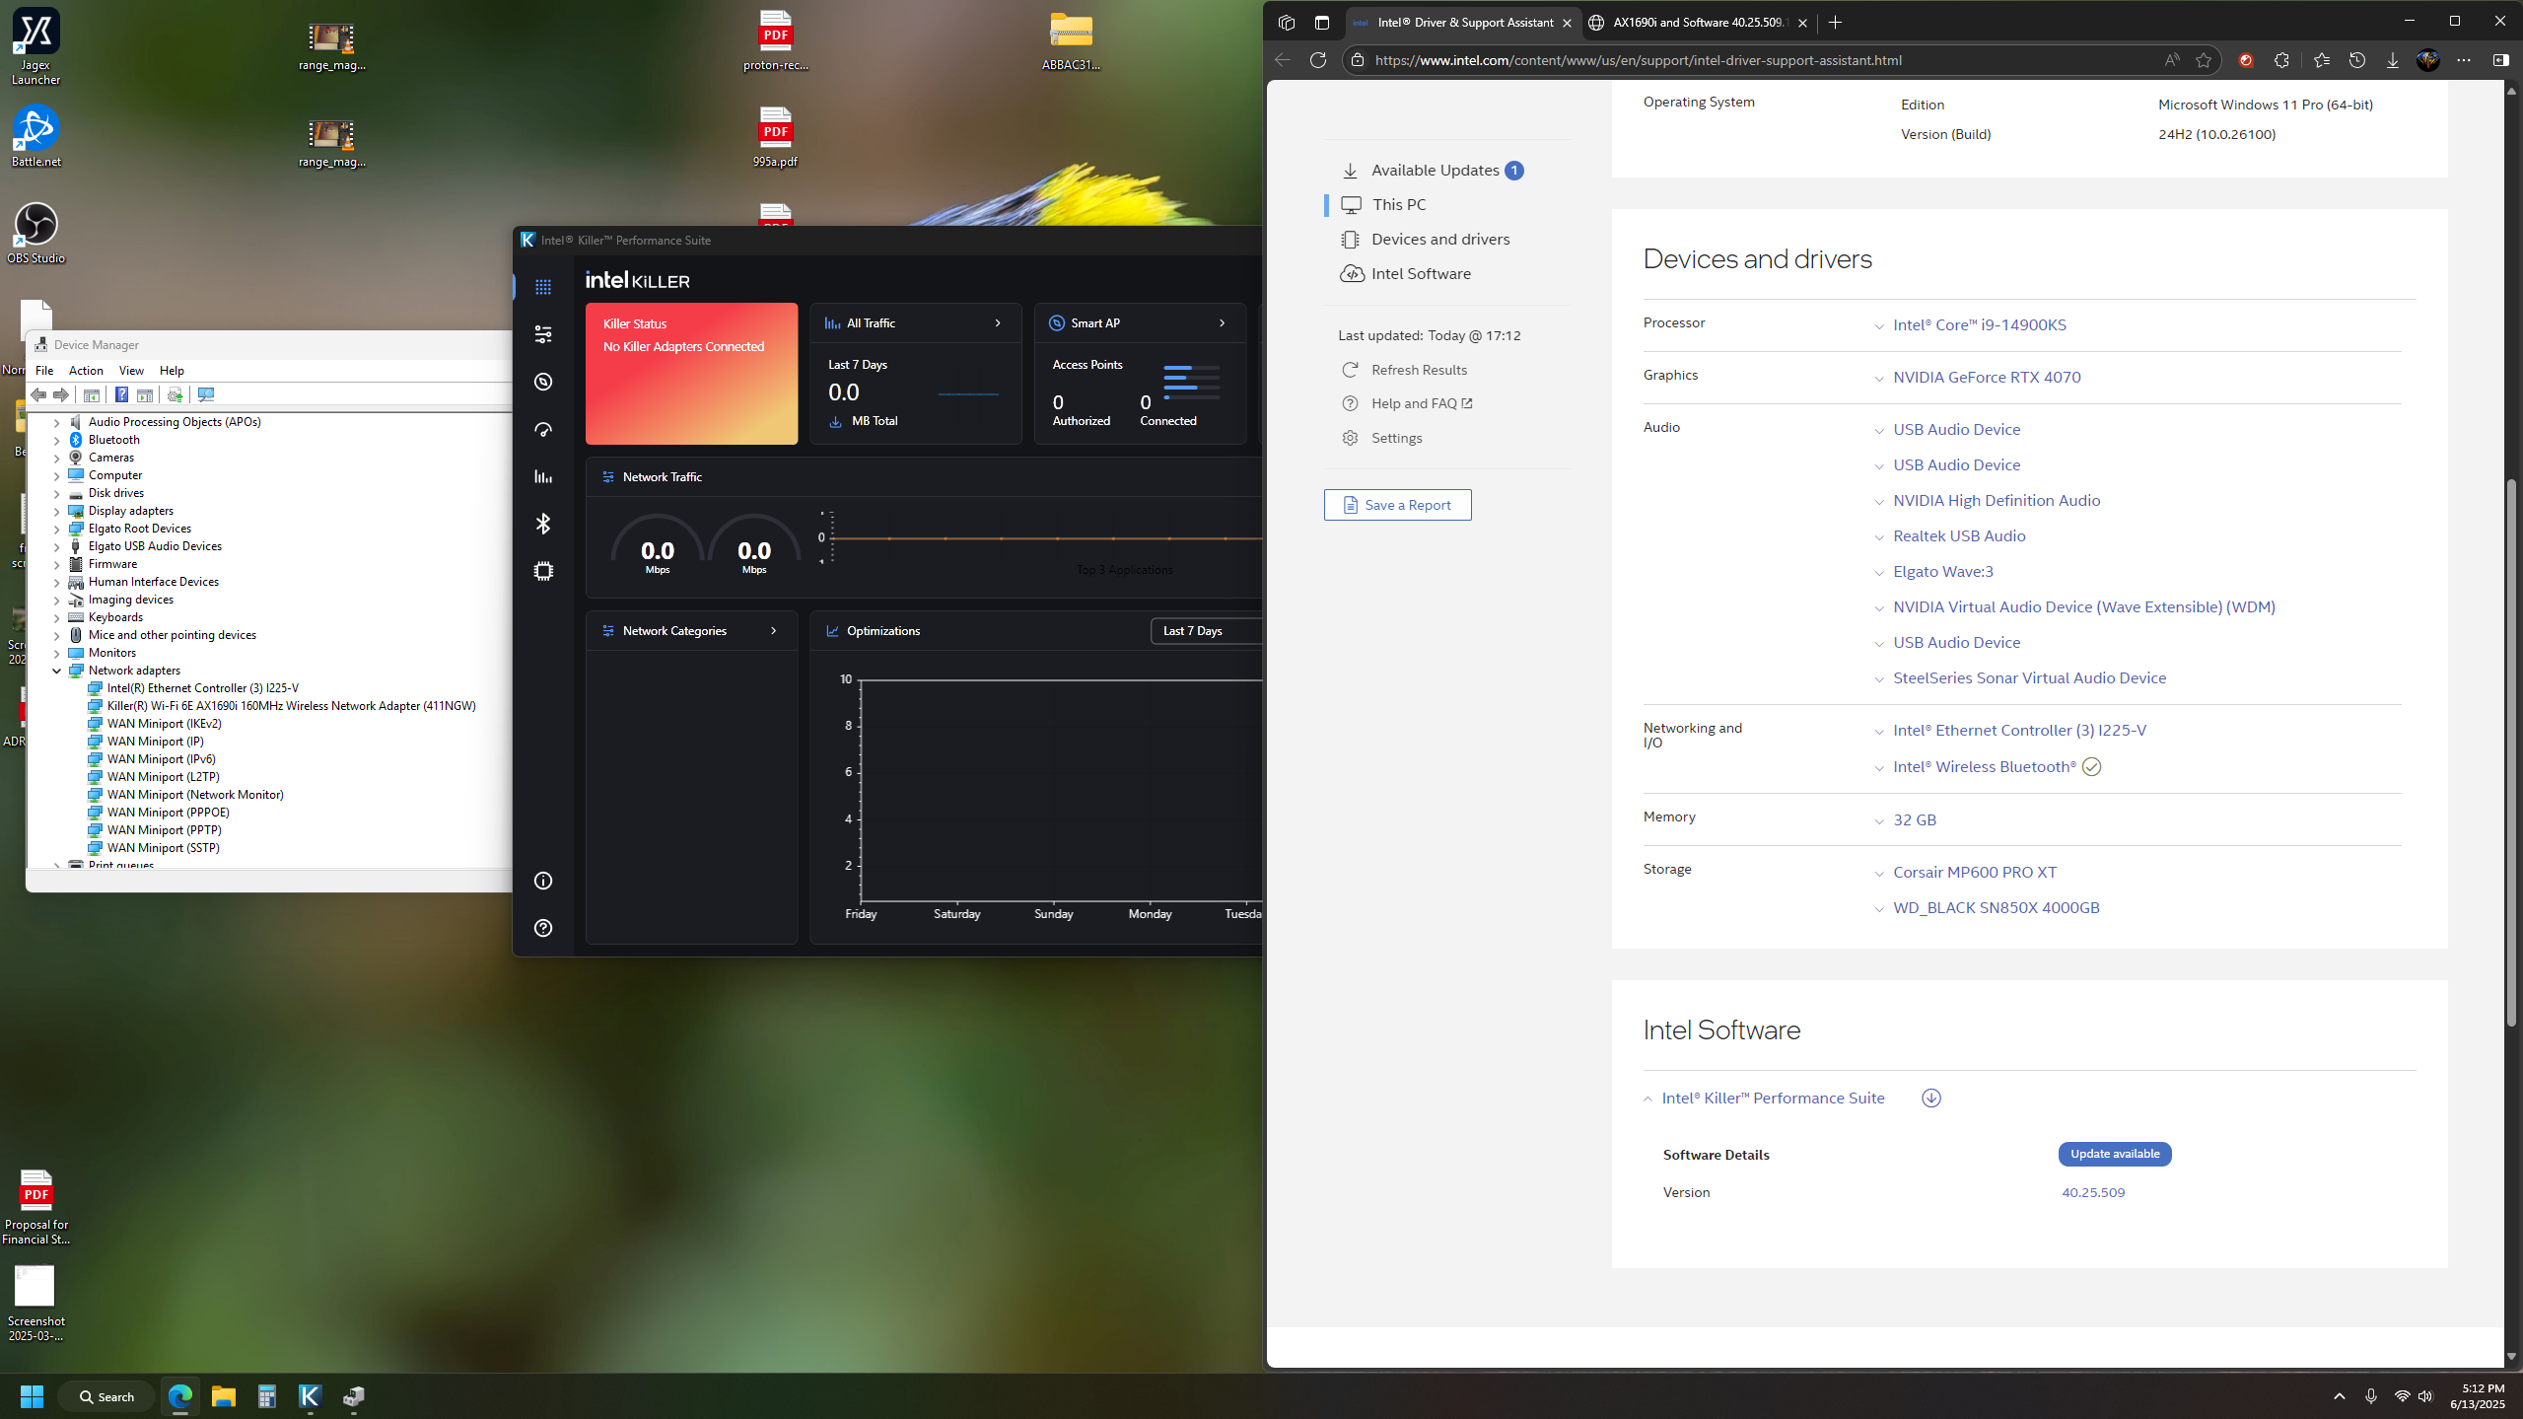Open the Action menu in Device Manager
2523x1419 pixels.
click(86, 371)
